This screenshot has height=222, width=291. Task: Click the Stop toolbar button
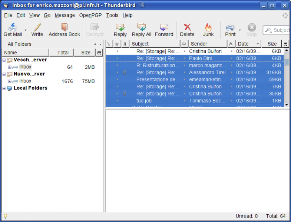click(x=252, y=30)
